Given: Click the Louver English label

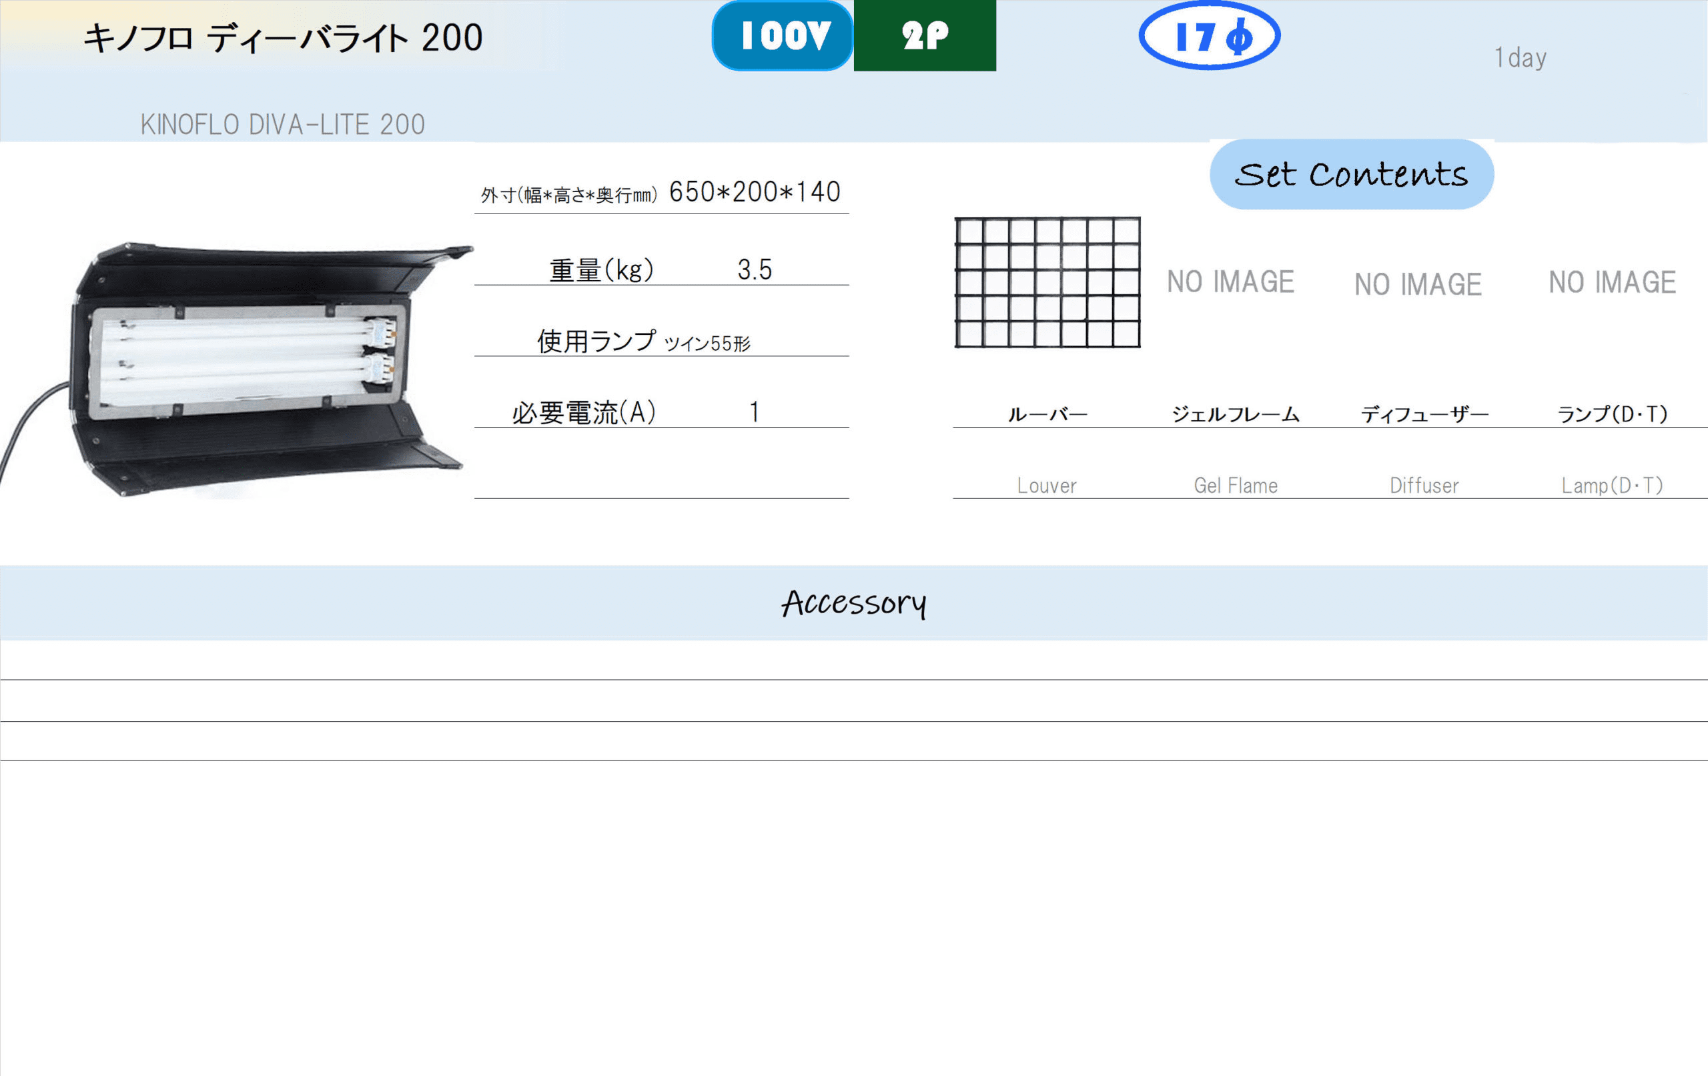Looking at the screenshot, I should (1047, 486).
